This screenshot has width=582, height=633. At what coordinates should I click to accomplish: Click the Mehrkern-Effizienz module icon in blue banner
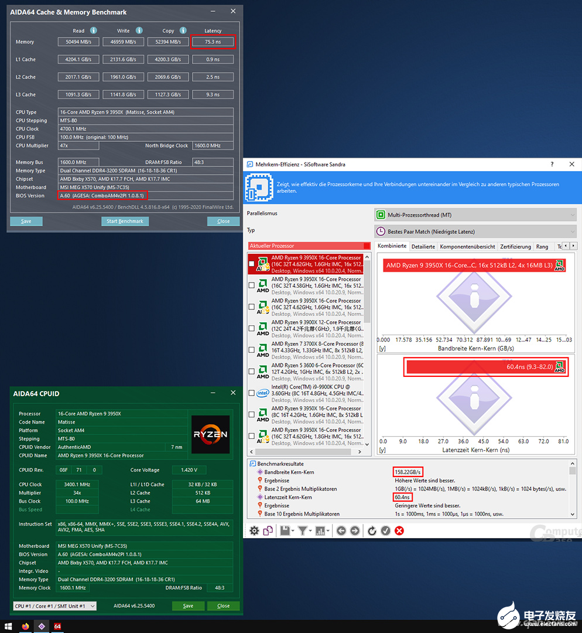(259, 188)
